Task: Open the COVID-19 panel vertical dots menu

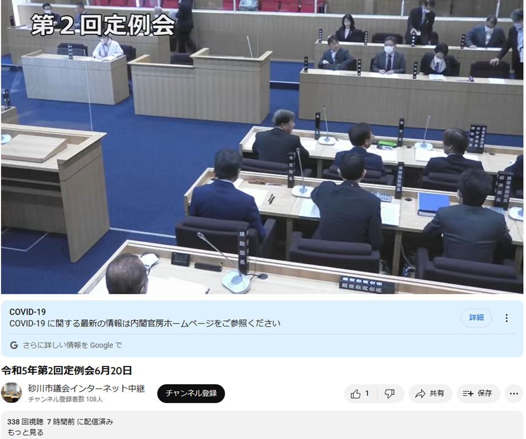Action: (x=506, y=318)
